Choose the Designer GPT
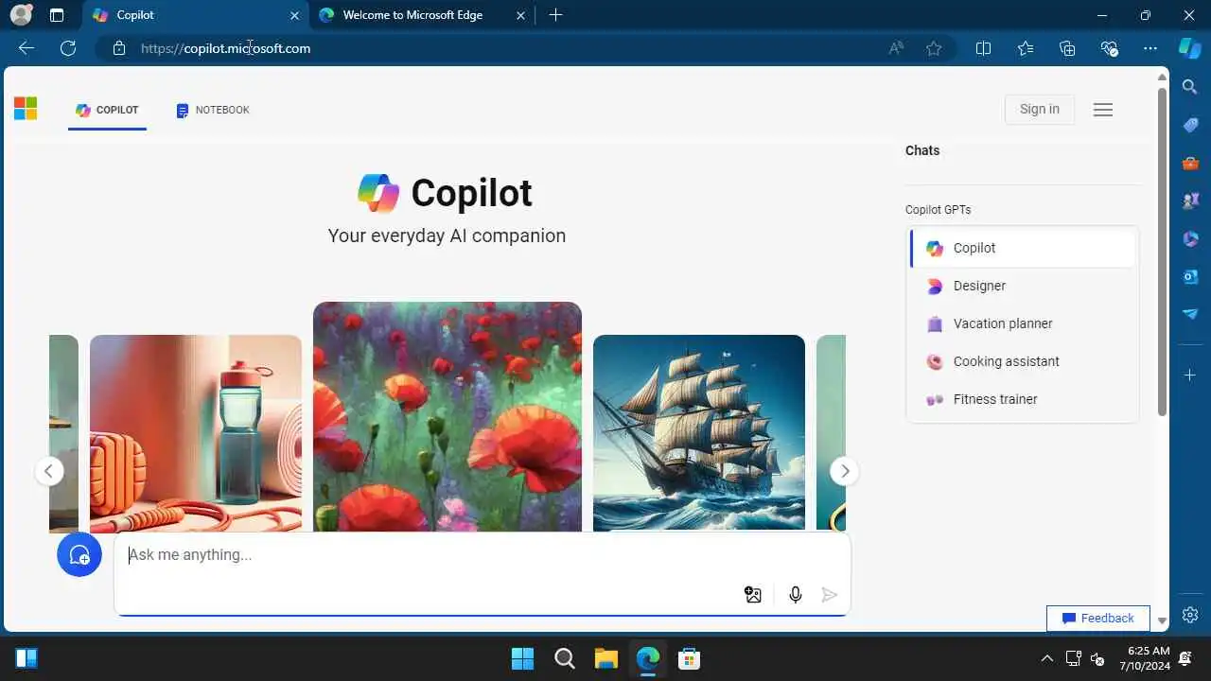 [x=1023, y=286]
